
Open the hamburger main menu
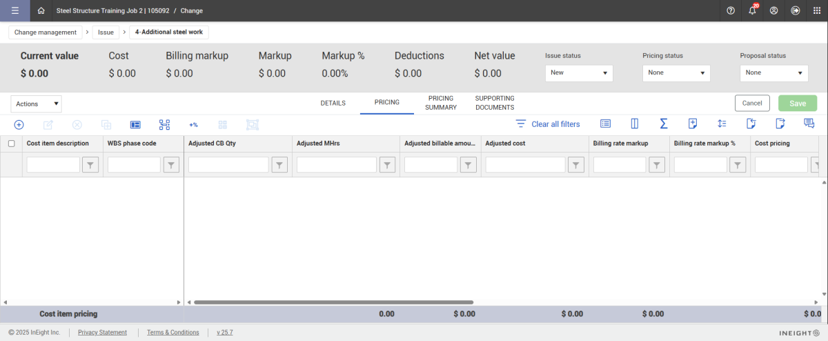click(x=14, y=11)
